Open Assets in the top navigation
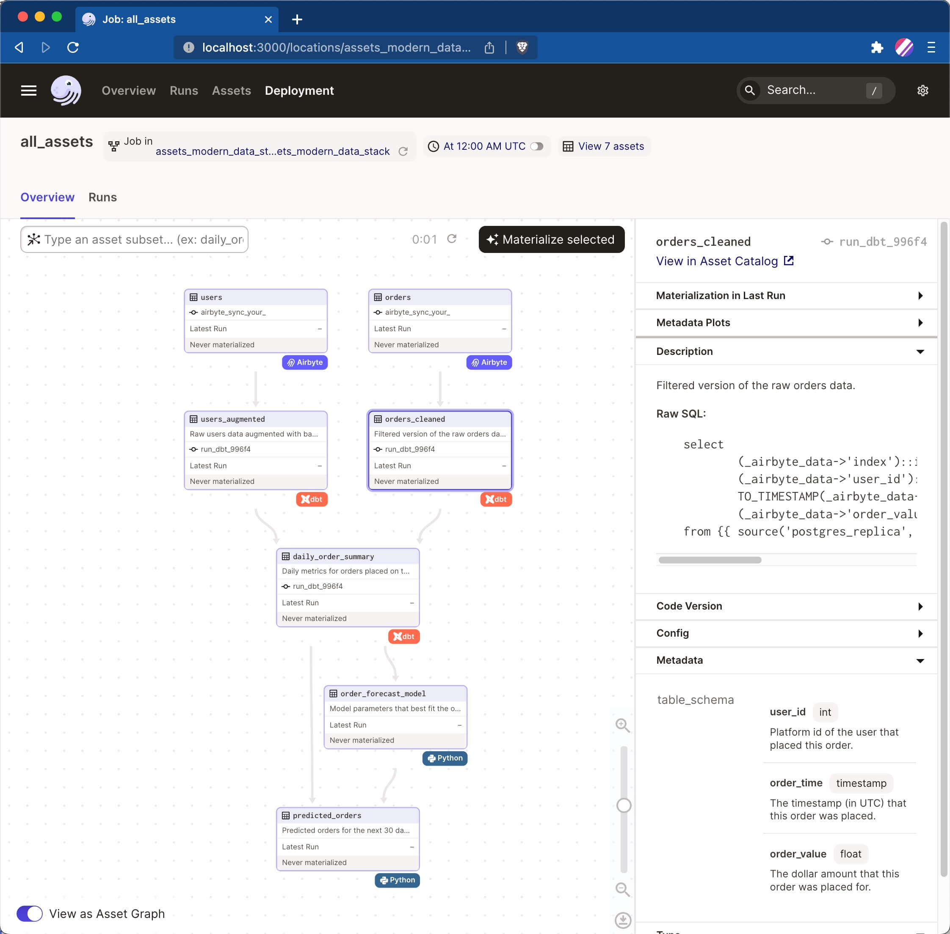The image size is (950, 934). (x=231, y=90)
